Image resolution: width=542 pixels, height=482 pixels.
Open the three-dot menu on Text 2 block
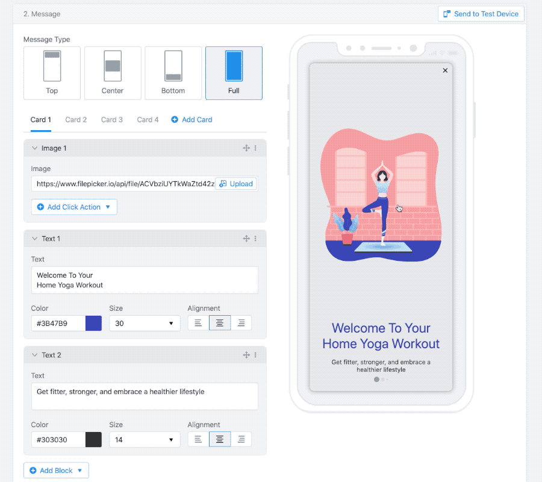point(255,355)
